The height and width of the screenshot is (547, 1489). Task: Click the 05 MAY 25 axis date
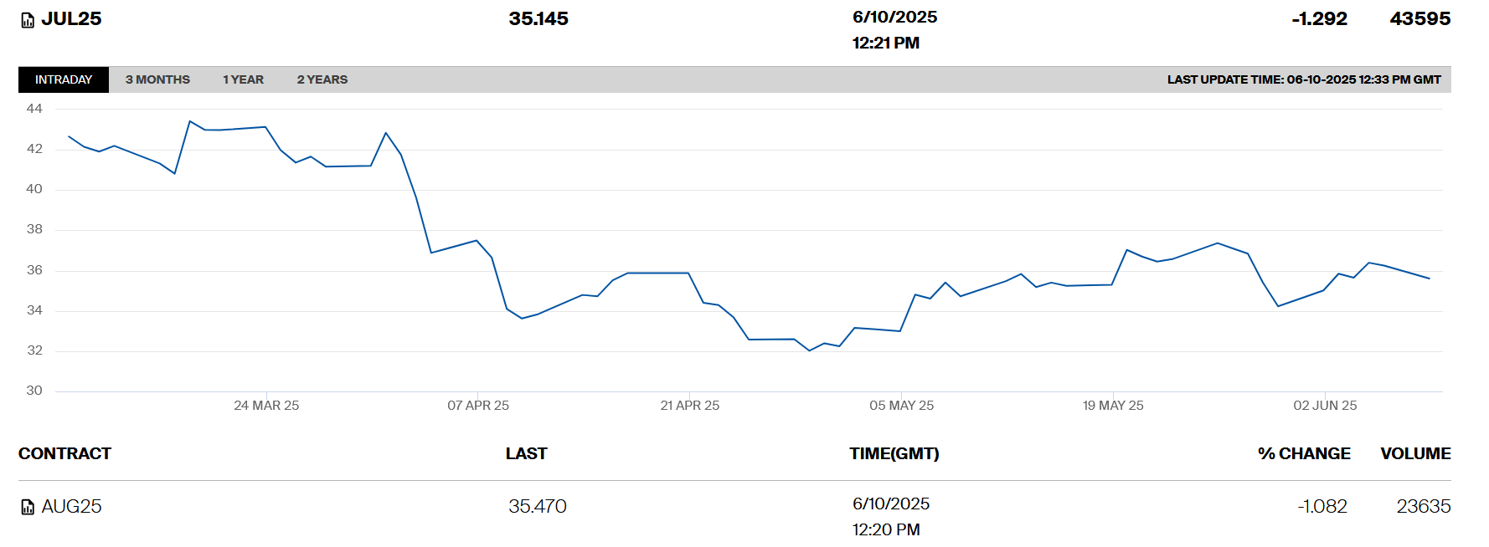click(x=901, y=406)
